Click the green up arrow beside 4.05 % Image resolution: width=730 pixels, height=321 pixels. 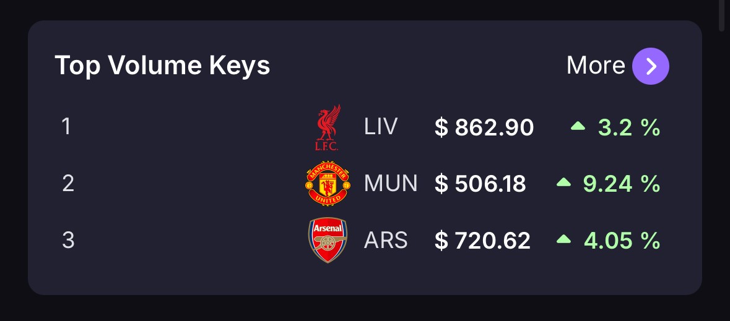(x=563, y=239)
